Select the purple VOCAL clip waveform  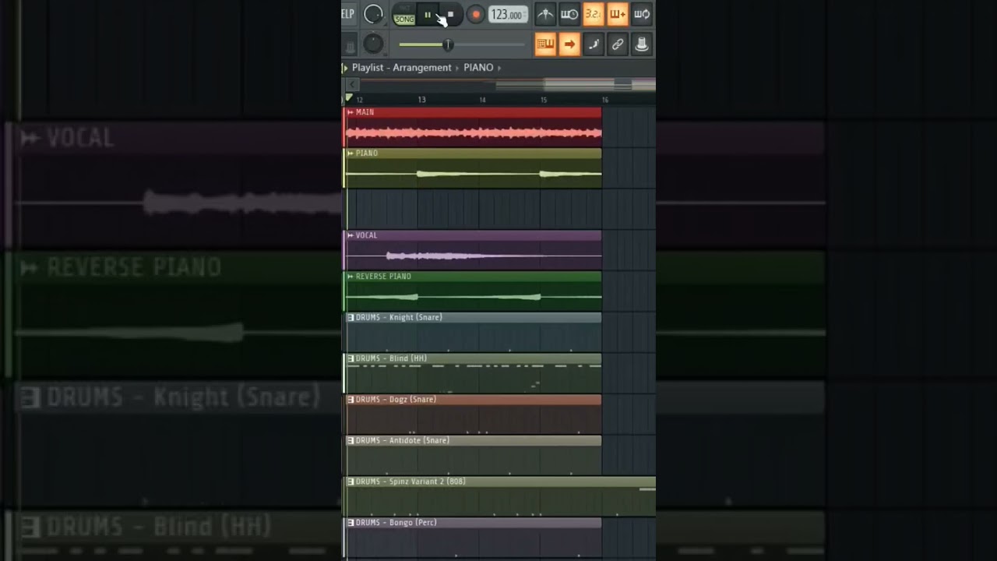[474, 256]
